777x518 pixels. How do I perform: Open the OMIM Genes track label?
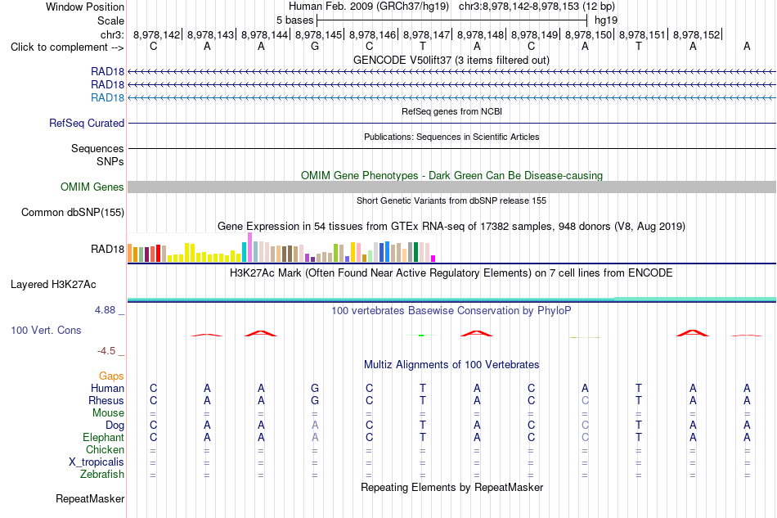(92, 187)
